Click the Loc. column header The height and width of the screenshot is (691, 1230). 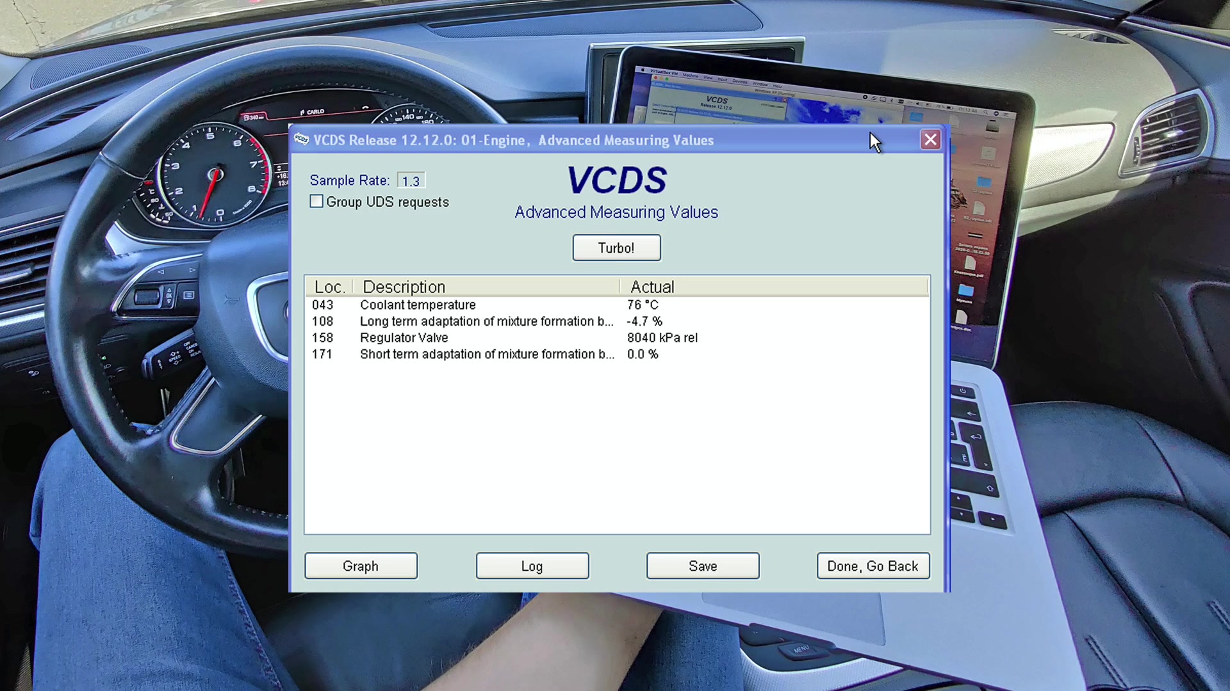pyautogui.click(x=329, y=287)
